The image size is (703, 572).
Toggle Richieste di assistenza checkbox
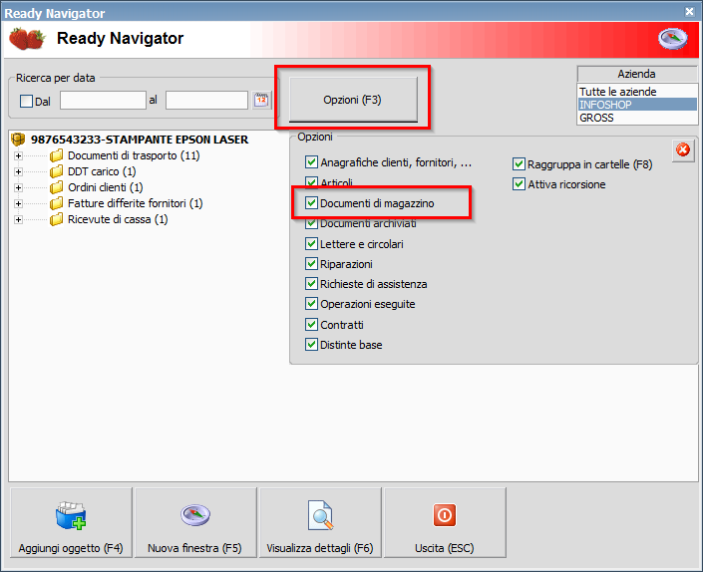point(311,284)
